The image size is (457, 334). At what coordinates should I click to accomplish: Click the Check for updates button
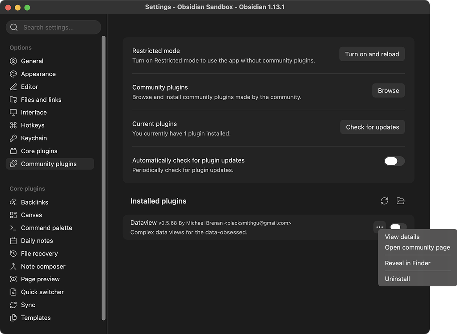pos(372,127)
